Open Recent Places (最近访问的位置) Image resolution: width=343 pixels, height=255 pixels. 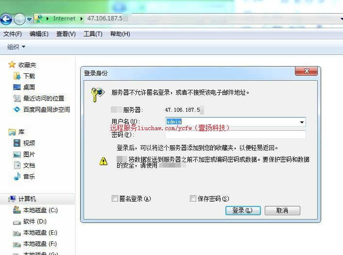(43, 98)
